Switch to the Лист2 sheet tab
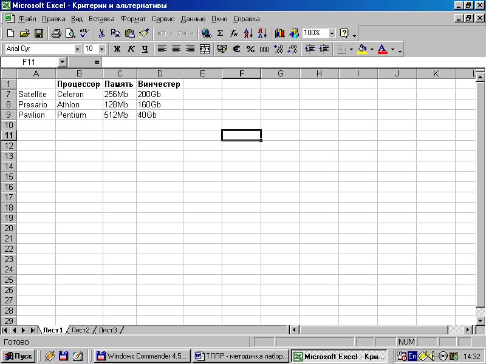This screenshot has width=486, height=364. click(x=80, y=330)
